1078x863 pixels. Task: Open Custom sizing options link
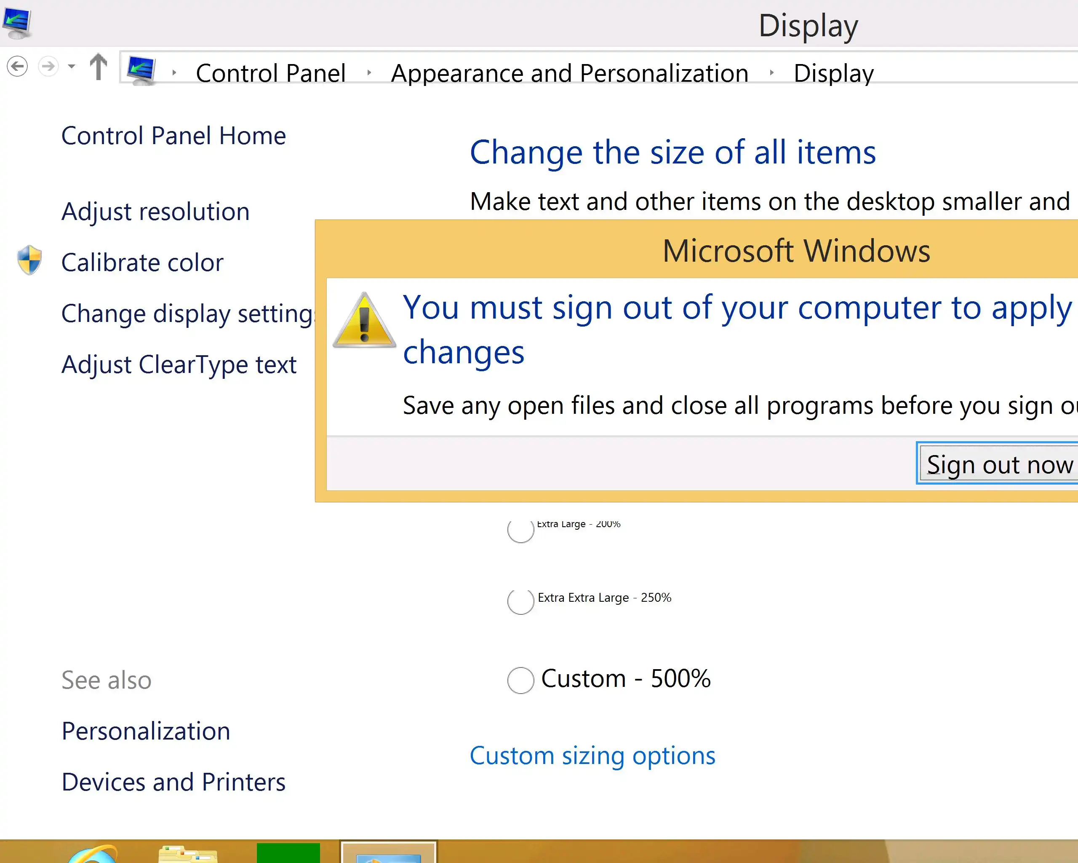(x=592, y=756)
